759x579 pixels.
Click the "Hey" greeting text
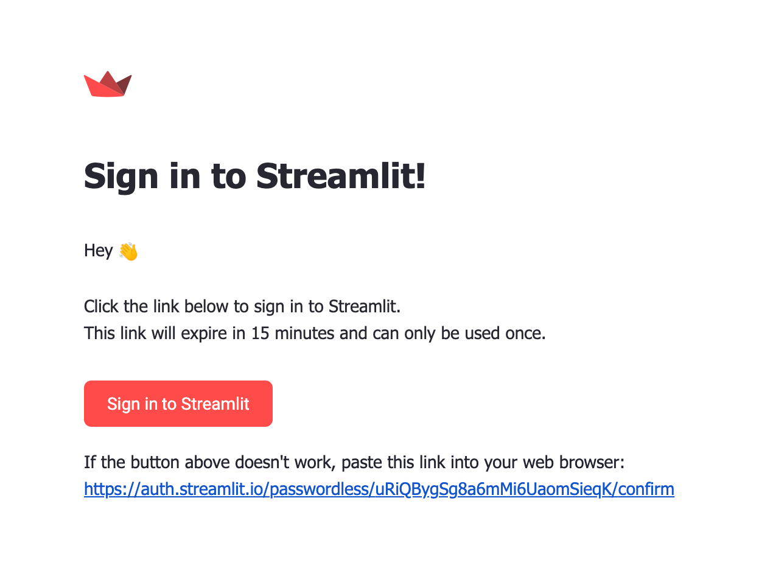click(98, 251)
